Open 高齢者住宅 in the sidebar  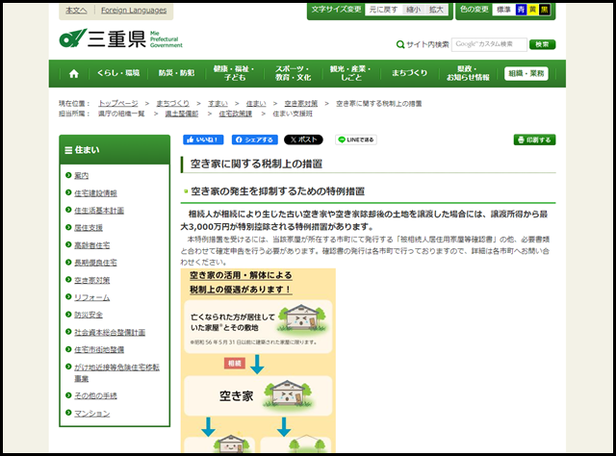point(92,245)
